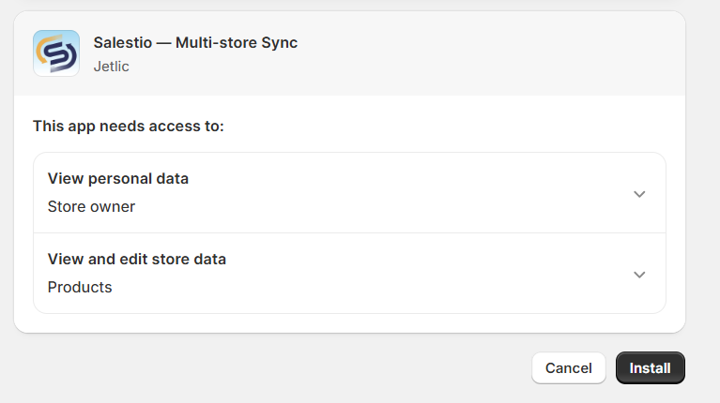Viewport: 720px width, 403px height.
Task: Open the View and edit store data heading
Action: (x=137, y=259)
